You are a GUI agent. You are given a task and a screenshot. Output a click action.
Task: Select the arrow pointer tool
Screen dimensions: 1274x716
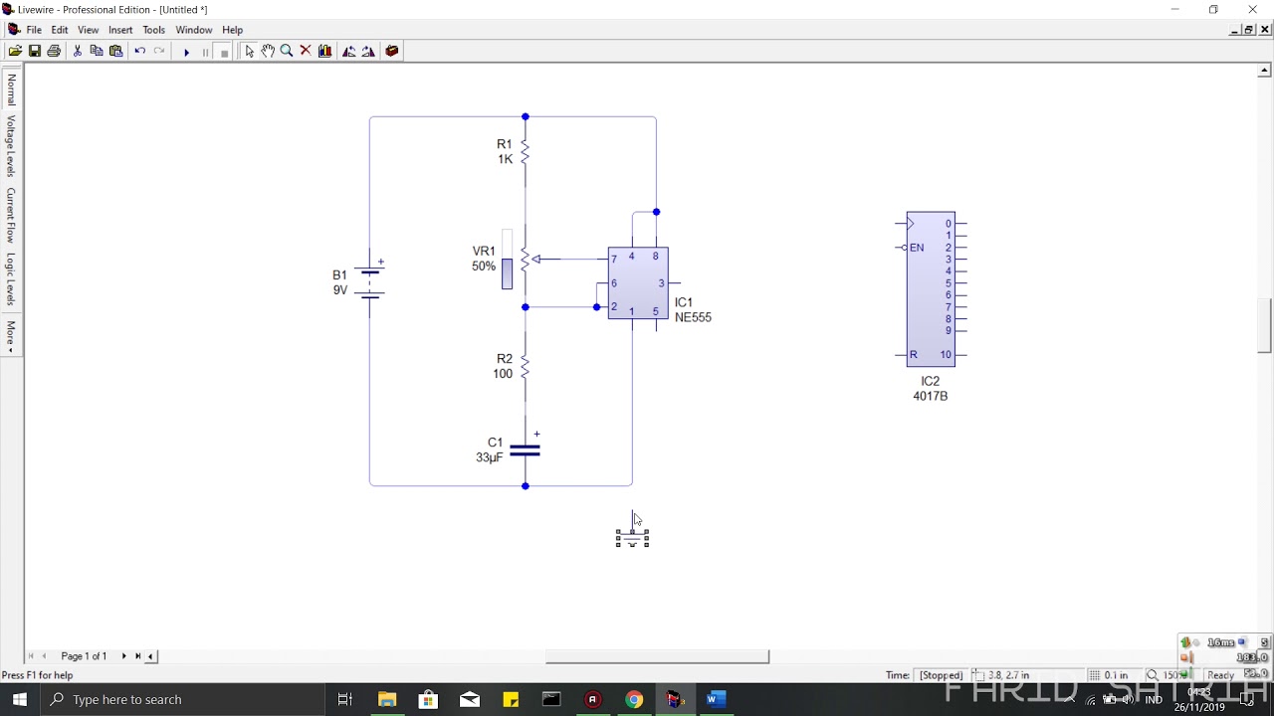click(249, 51)
